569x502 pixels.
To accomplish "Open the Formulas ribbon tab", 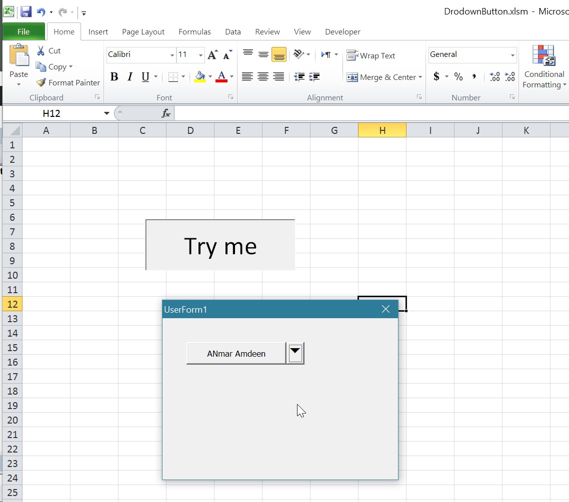I will point(194,31).
